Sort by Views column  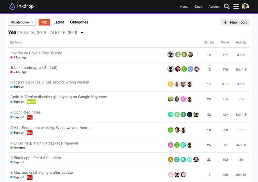tap(225, 42)
